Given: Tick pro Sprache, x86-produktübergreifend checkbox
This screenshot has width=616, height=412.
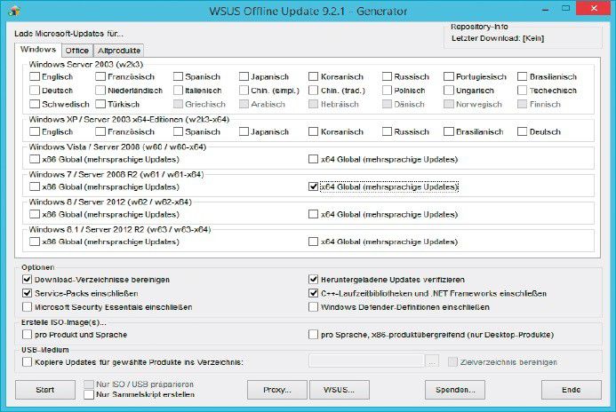Looking at the screenshot, I should (313, 335).
